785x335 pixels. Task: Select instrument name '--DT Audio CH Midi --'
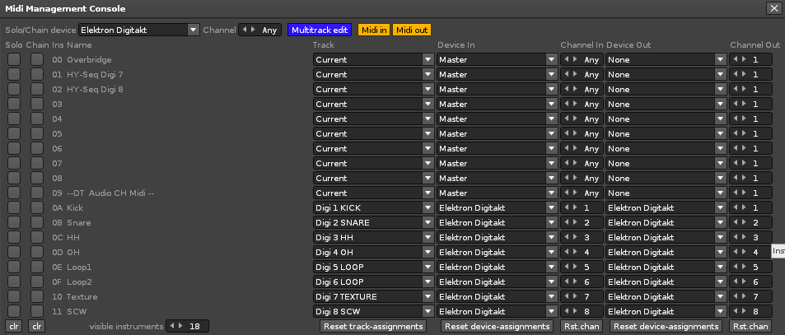click(110, 193)
